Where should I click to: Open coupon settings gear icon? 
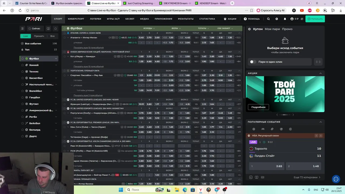249,29
